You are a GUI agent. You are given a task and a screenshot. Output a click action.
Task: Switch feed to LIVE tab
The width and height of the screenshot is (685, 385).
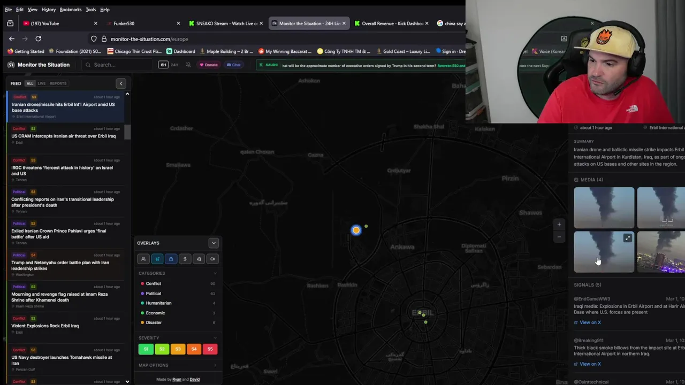41,83
